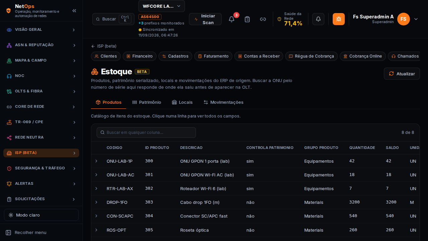Expand the ONU-LAB-1P row chevron
The height and width of the screenshot is (241, 428).
[x=96, y=161]
